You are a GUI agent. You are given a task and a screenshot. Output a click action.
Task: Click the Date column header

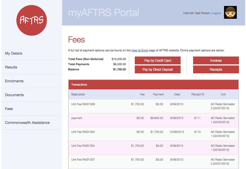click(177, 94)
